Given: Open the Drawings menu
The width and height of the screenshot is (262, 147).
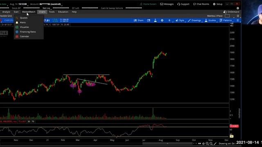Looking at the screenshot, I should click(x=194, y=20).
